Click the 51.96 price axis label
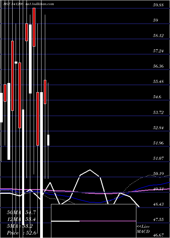This screenshot has width=170, height=238. tap(158, 143)
